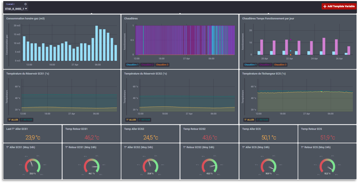Screen dimensions: 358x183
Task: Click the 24,5 °c value
Action: 151,138
